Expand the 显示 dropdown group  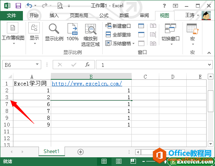[x=35, y=44]
